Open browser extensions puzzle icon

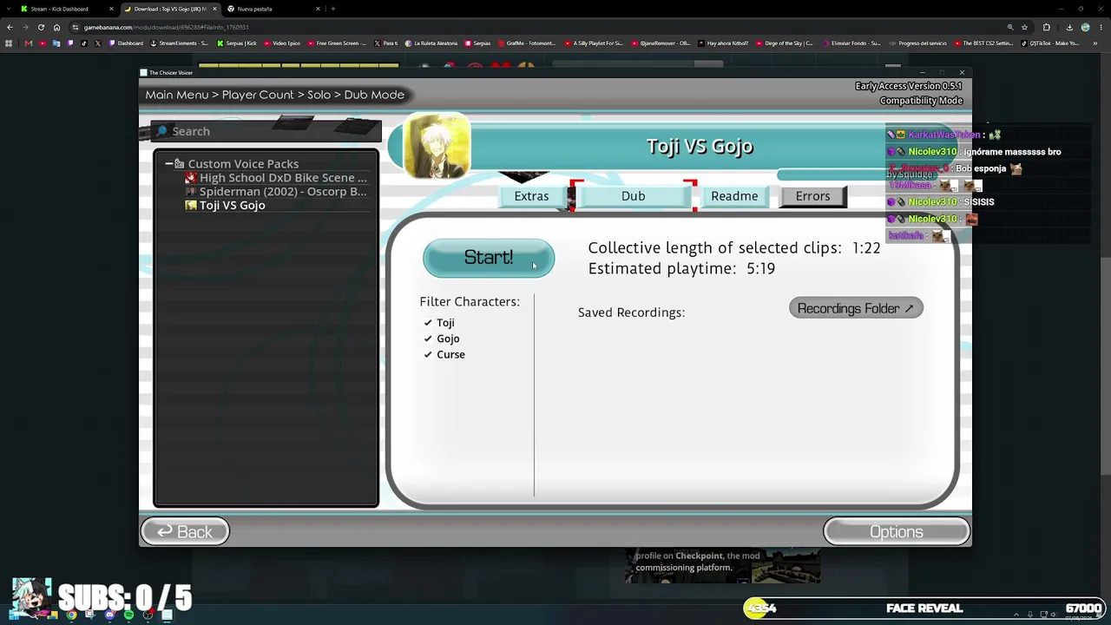pyautogui.click(x=1046, y=27)
